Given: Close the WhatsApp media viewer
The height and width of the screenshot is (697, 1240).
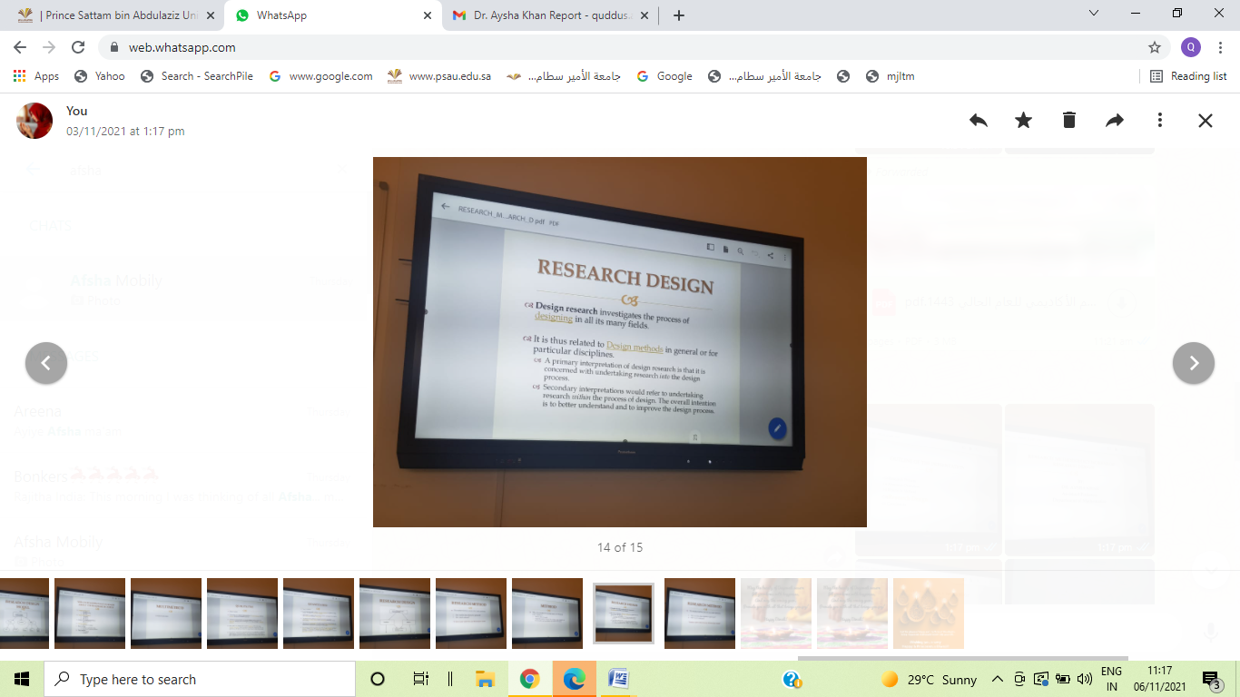Looking at the screenshot, I should pos(1205,121).
